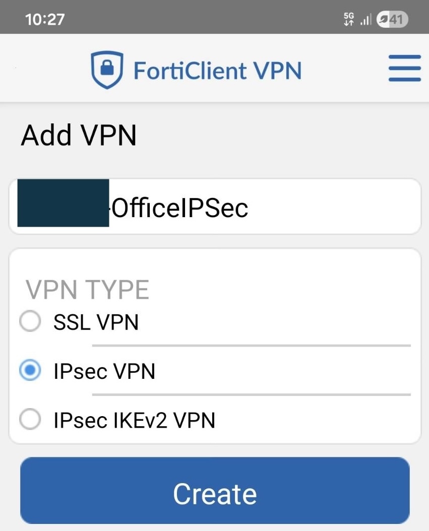Tap the "IPsec VPN" option label text
The image size is (429, 531).
click(x=104, y=371)
